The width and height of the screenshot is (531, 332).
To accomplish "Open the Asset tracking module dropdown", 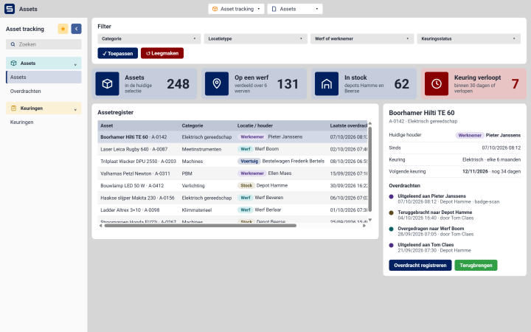I will (x=237, y=9).
